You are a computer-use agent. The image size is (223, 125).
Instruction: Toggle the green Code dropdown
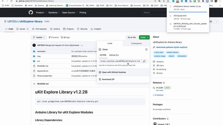tap(144, 37)
